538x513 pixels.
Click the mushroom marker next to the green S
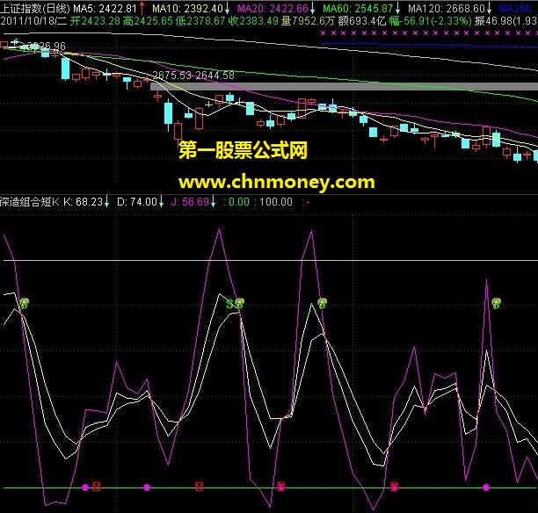(x=239, y=303)
